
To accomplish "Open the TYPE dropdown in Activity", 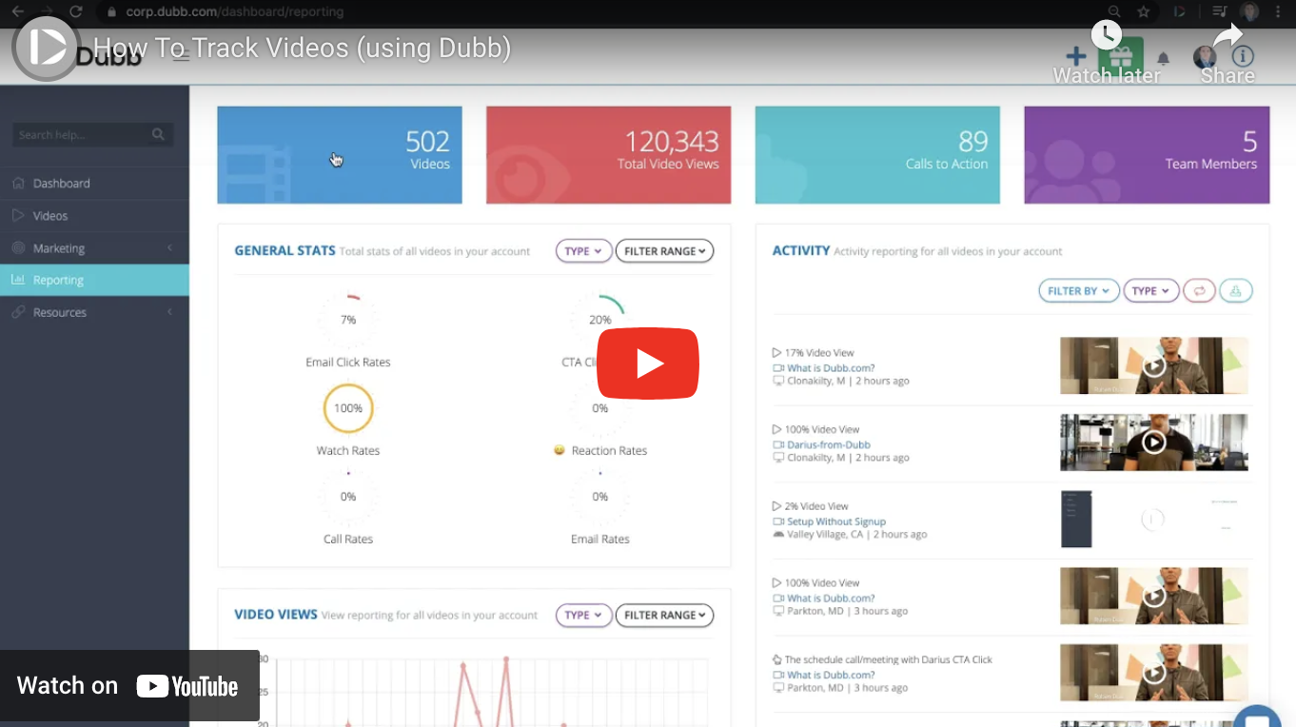I will 1151,291.
